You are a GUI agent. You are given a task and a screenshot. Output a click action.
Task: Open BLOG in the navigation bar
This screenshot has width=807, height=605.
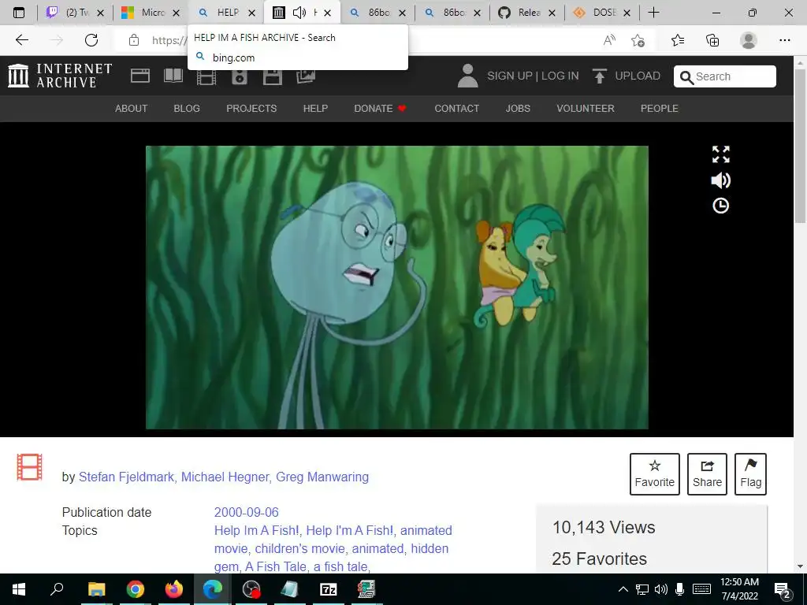[x=187, y=109]
